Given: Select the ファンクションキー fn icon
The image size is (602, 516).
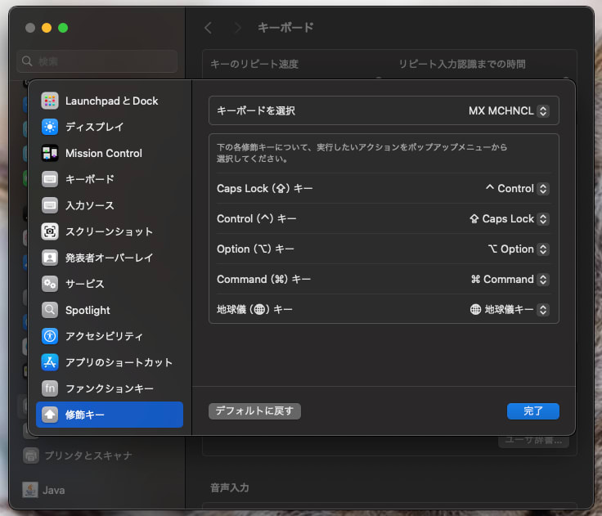Looking at the screenshot, I should [x=50, y=388].
